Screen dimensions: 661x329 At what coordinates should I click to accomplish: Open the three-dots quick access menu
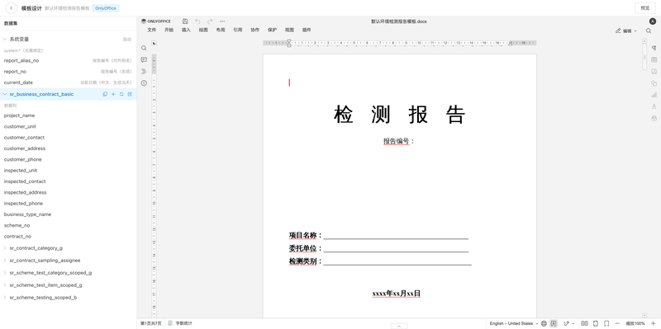click(x=222, y=21)
